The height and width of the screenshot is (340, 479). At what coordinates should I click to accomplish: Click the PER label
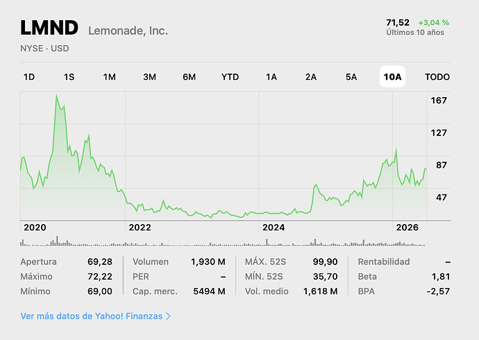coord(141,277)
